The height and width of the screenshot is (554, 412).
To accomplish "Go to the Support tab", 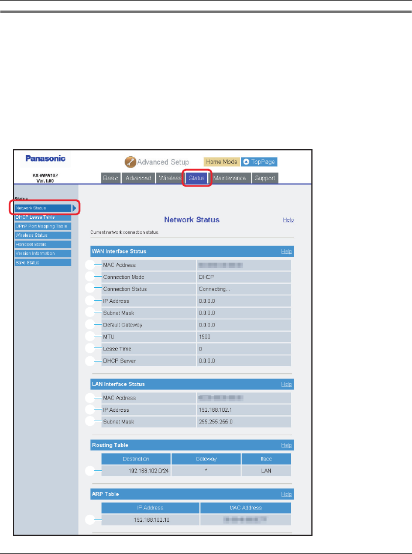I will [x=265, y=178].
